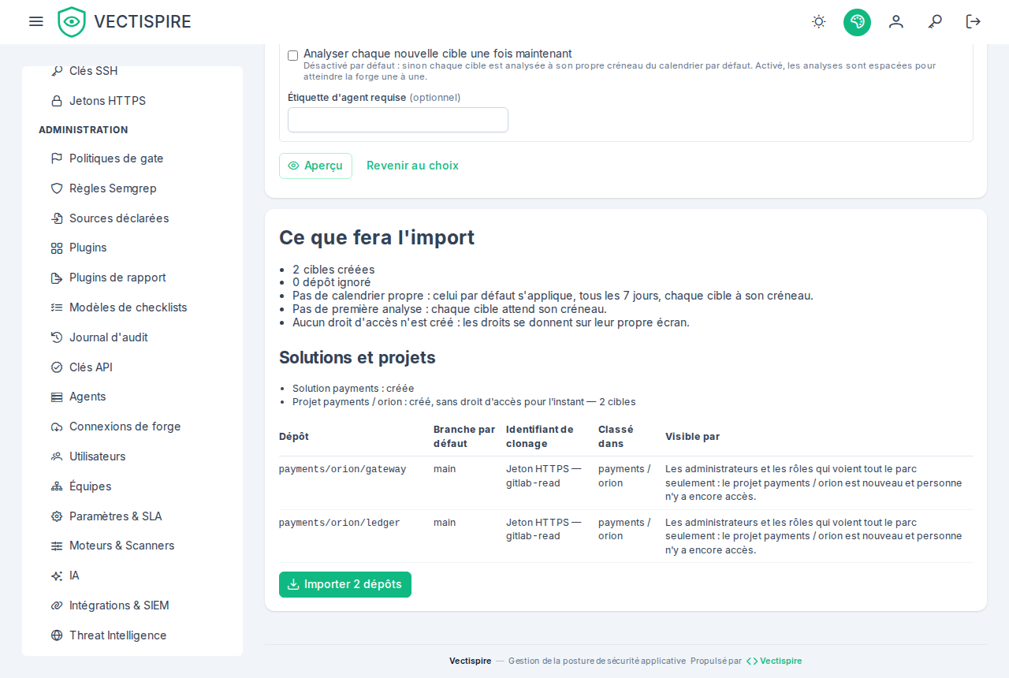Click the Journal d'audit history icon
This screenshot has height=678, width=1009.
(x=57, y=337)
